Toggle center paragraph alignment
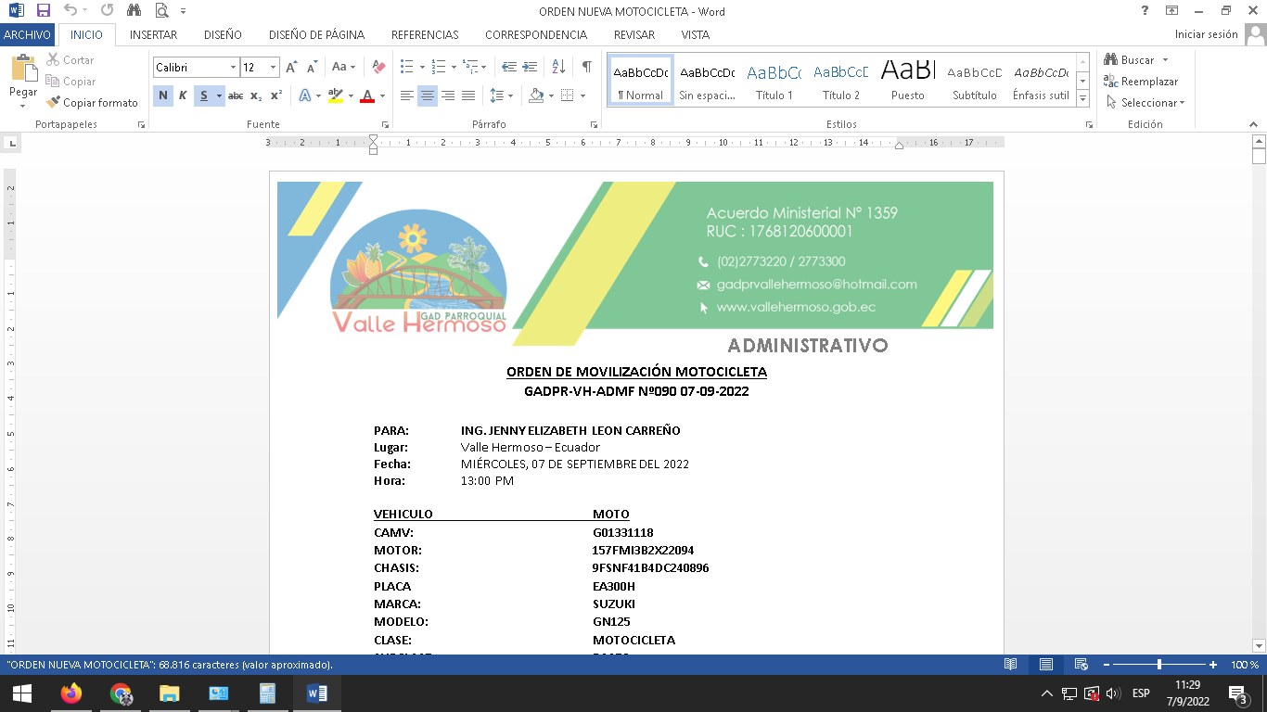The width and height of the screenshot is (1267, 712). tap(428, 95)
